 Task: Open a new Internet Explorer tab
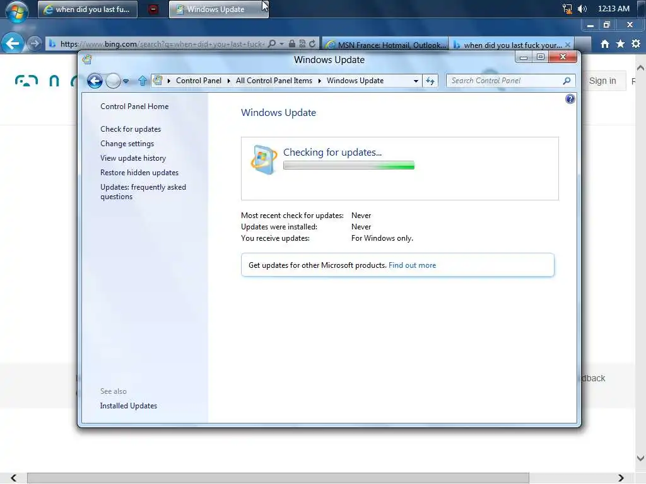click(x=582, y=44)
